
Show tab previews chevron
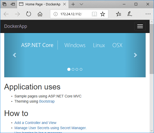(81, 4)
